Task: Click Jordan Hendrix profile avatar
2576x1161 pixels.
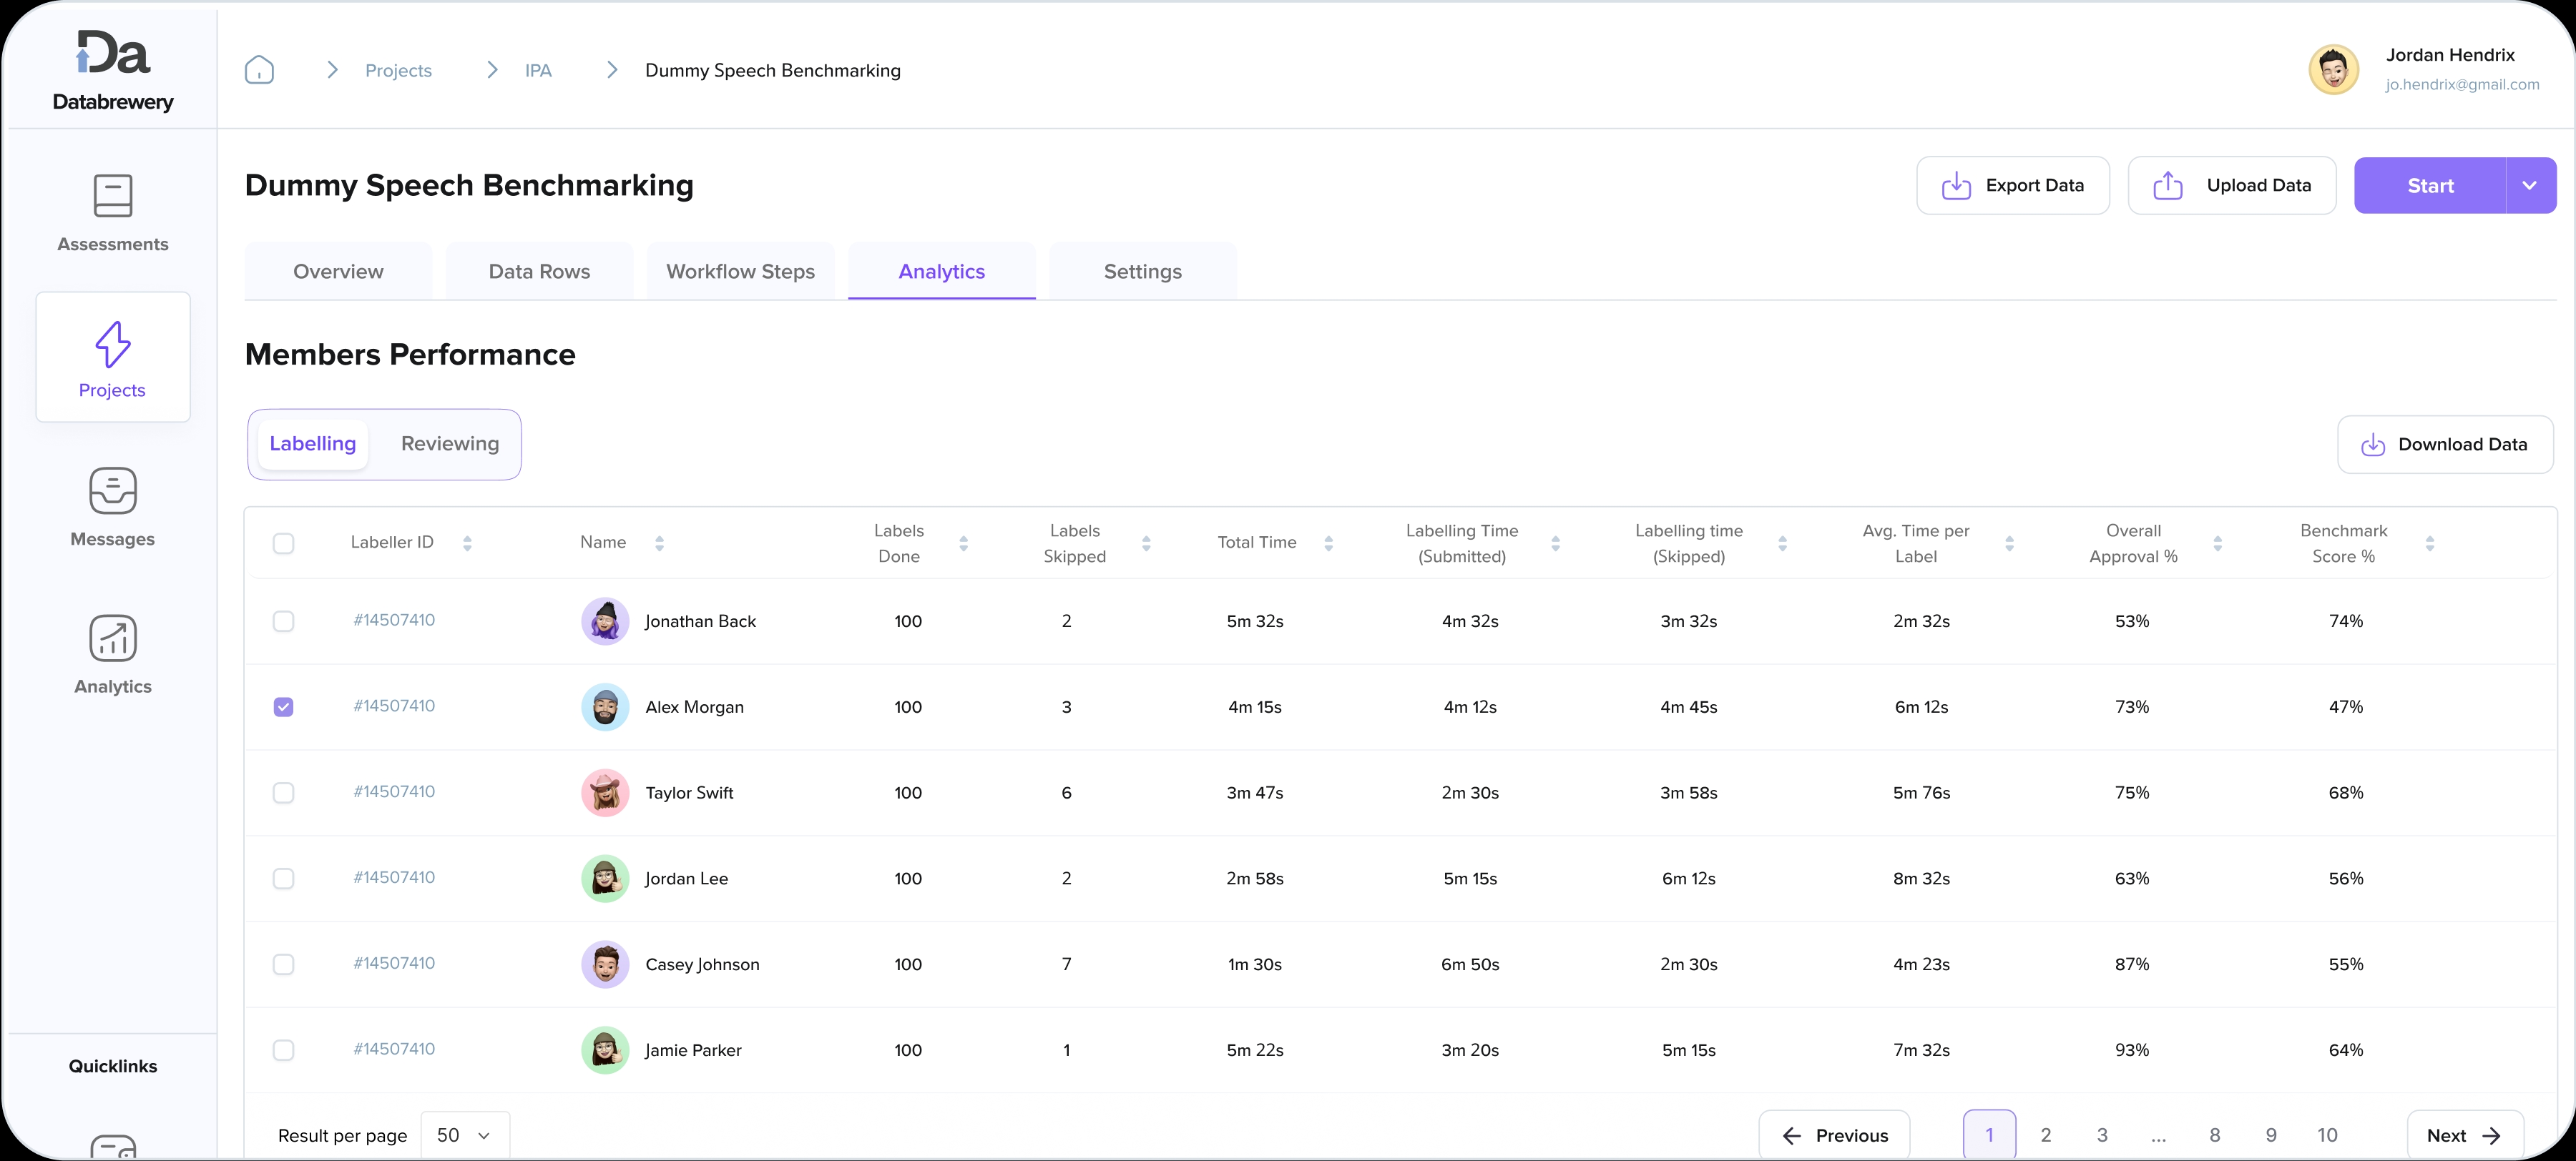Action: point(2333,70)
